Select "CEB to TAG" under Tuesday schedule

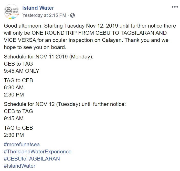tap(18, 111)
